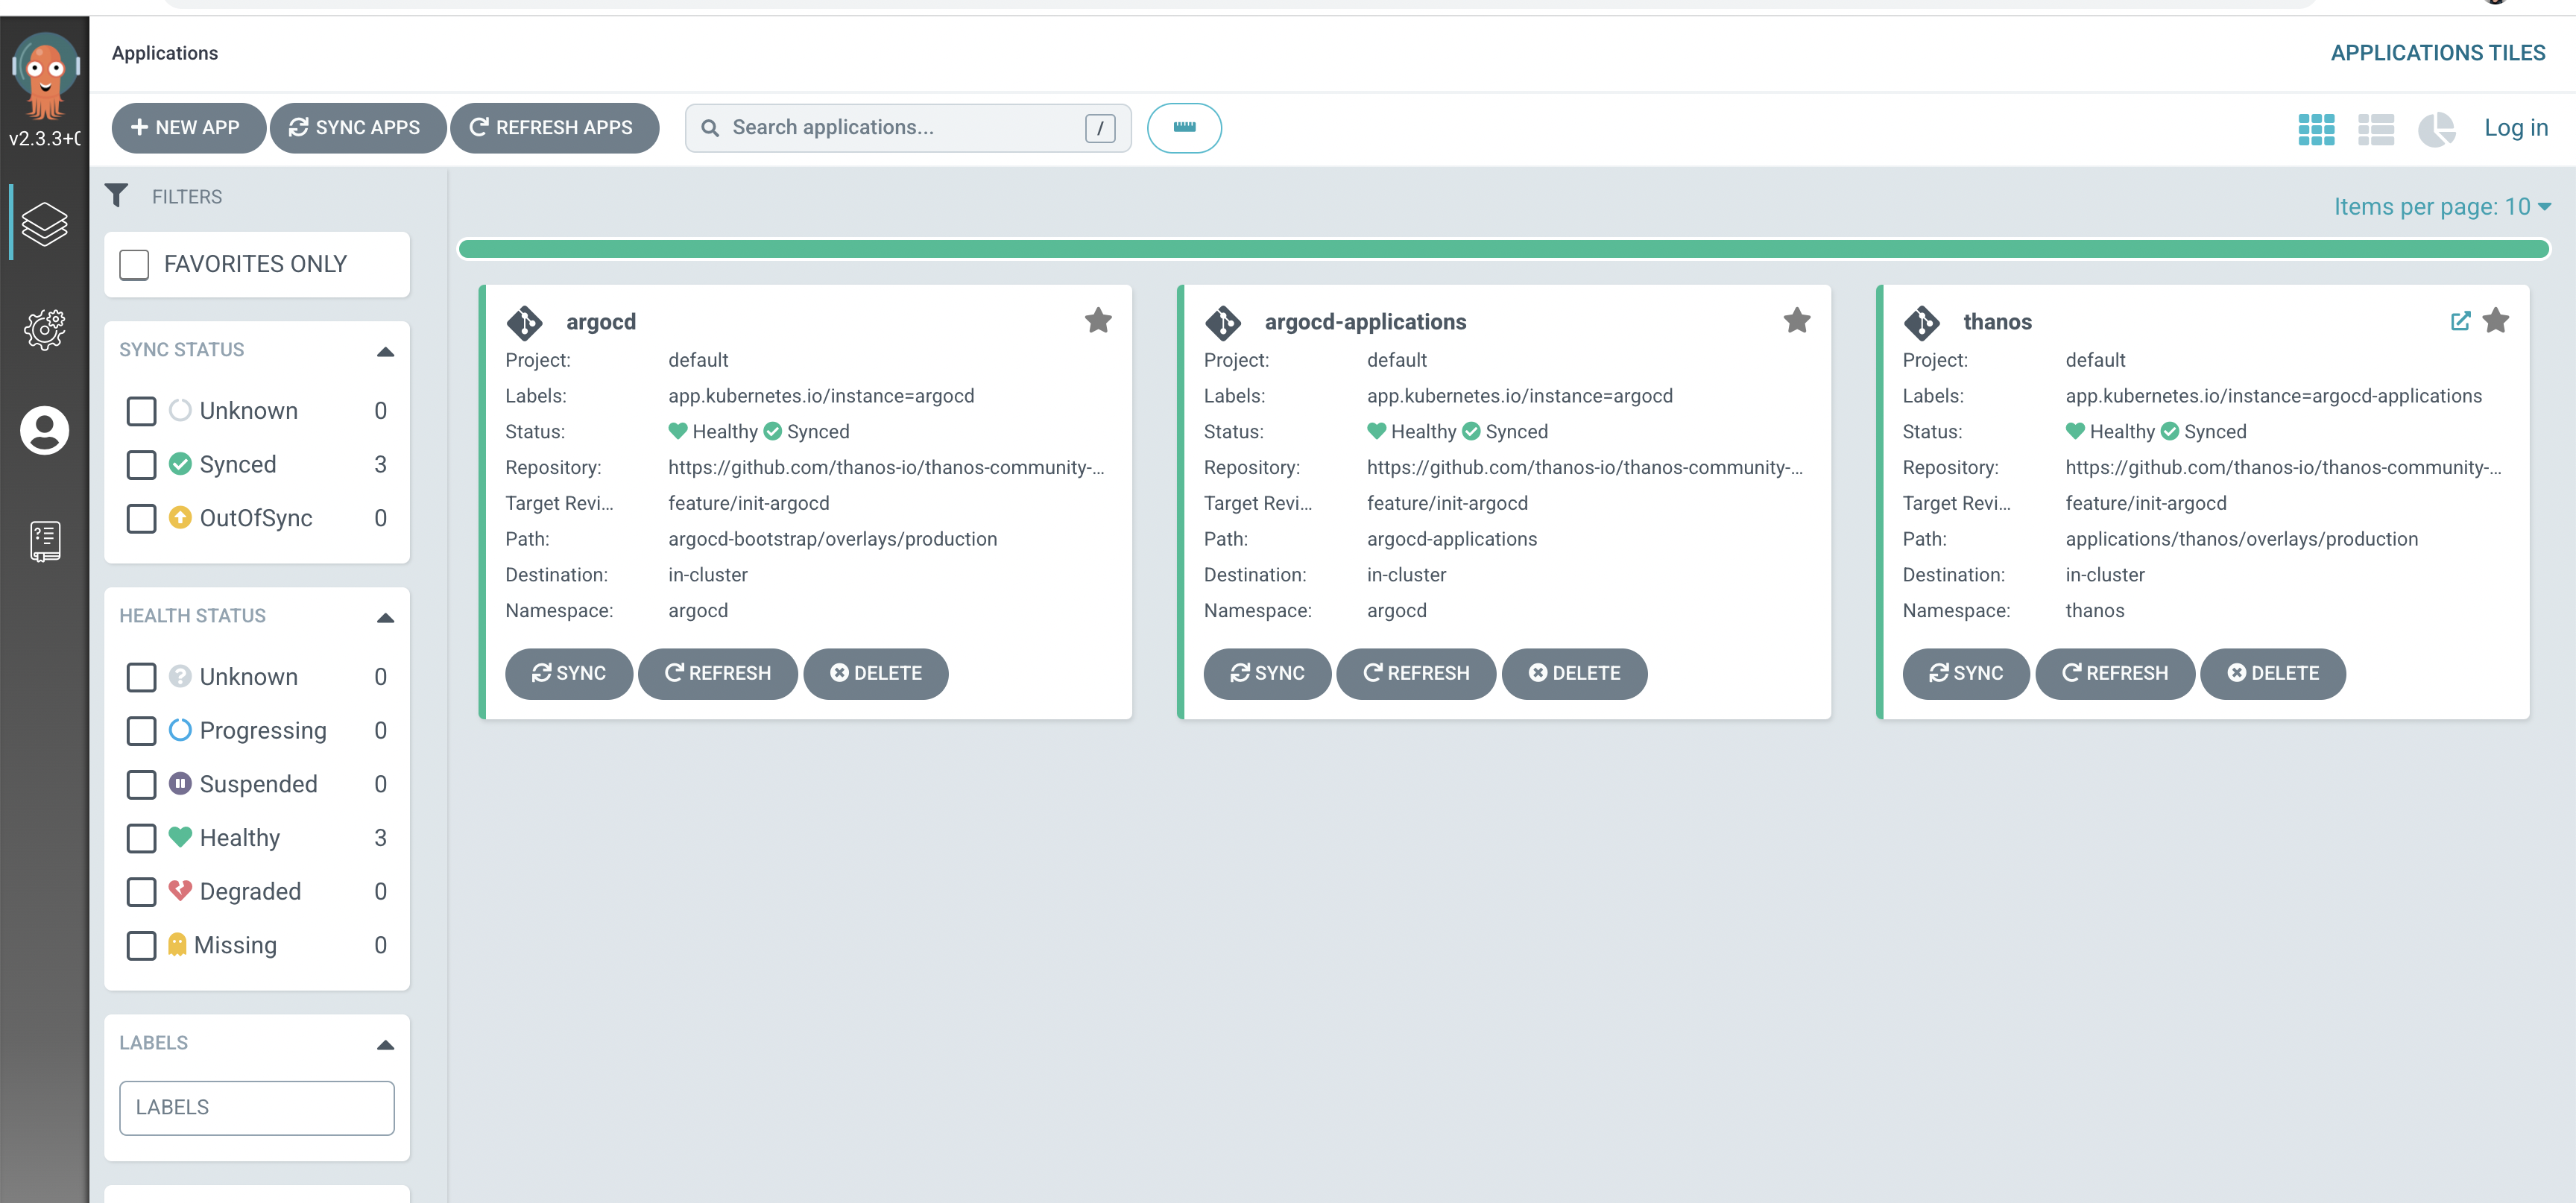Switch to list view layout
Viewport: 2576px width, 1203px height.
[x=2376, y=128]
